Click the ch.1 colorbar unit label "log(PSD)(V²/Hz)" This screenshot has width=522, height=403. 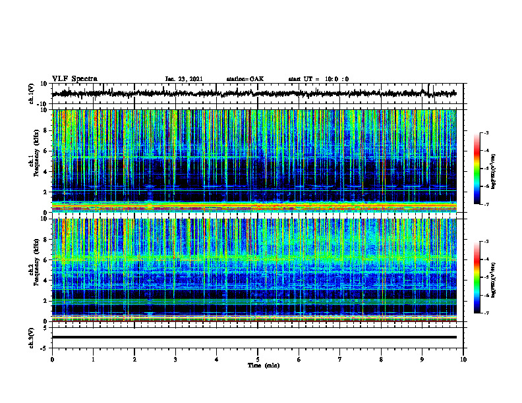(494, 172)
